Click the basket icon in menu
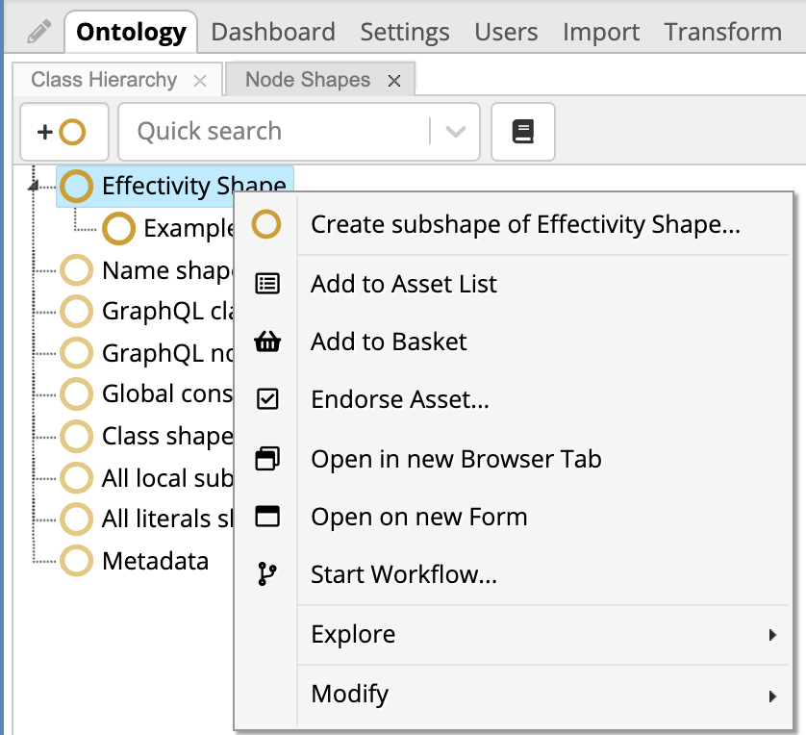The width and height of the screenshot is (806, 735). (x=267, y=342)
